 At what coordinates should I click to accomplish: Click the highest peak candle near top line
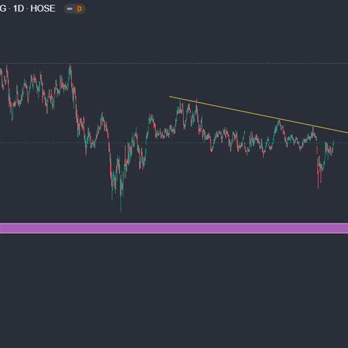tap(70, 67)
